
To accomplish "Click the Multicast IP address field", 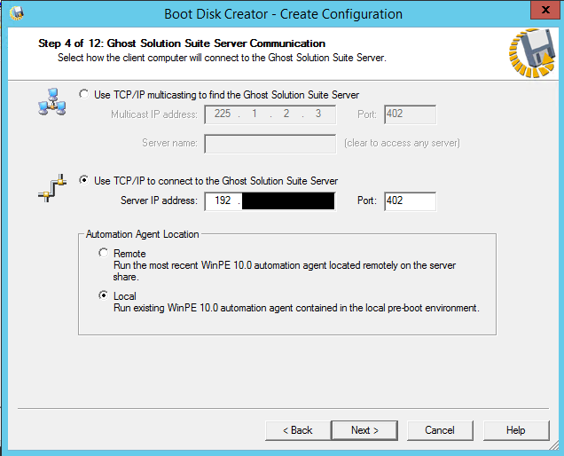I will tap(270, 114).
